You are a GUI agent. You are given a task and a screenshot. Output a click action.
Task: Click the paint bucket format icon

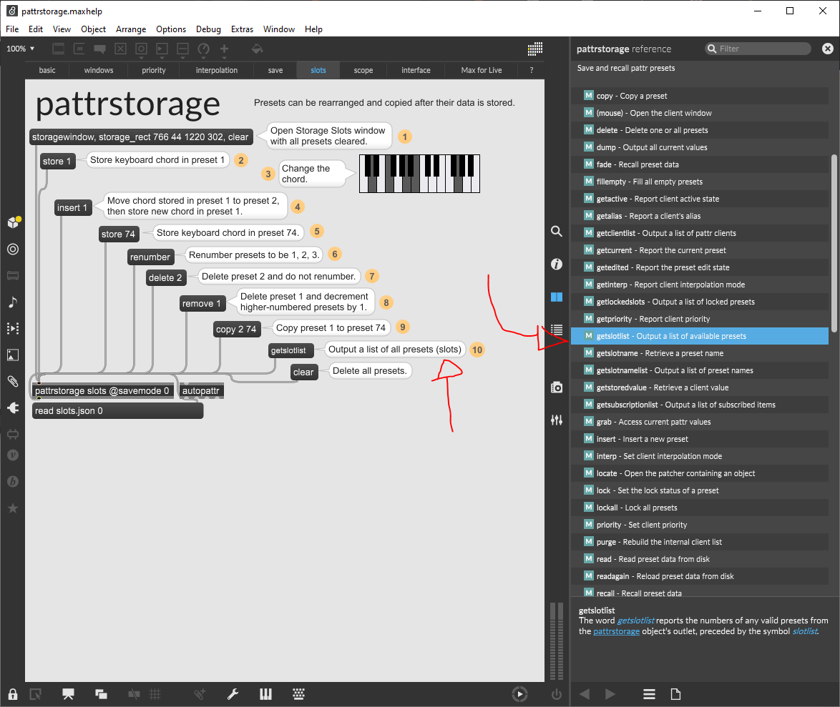click(257, 49)
